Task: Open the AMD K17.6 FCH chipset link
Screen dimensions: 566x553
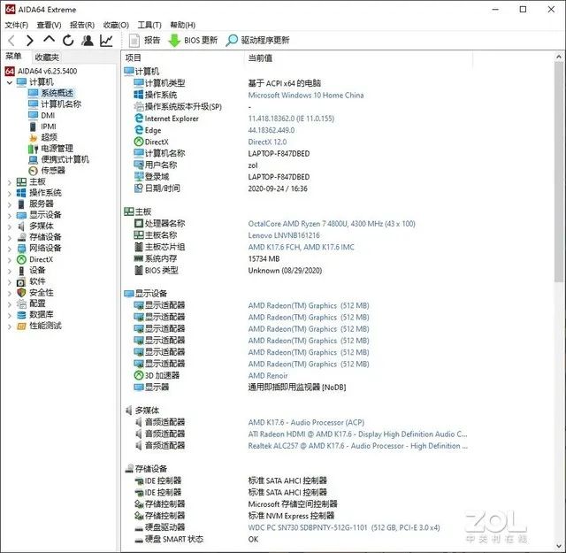Action: 301,247
